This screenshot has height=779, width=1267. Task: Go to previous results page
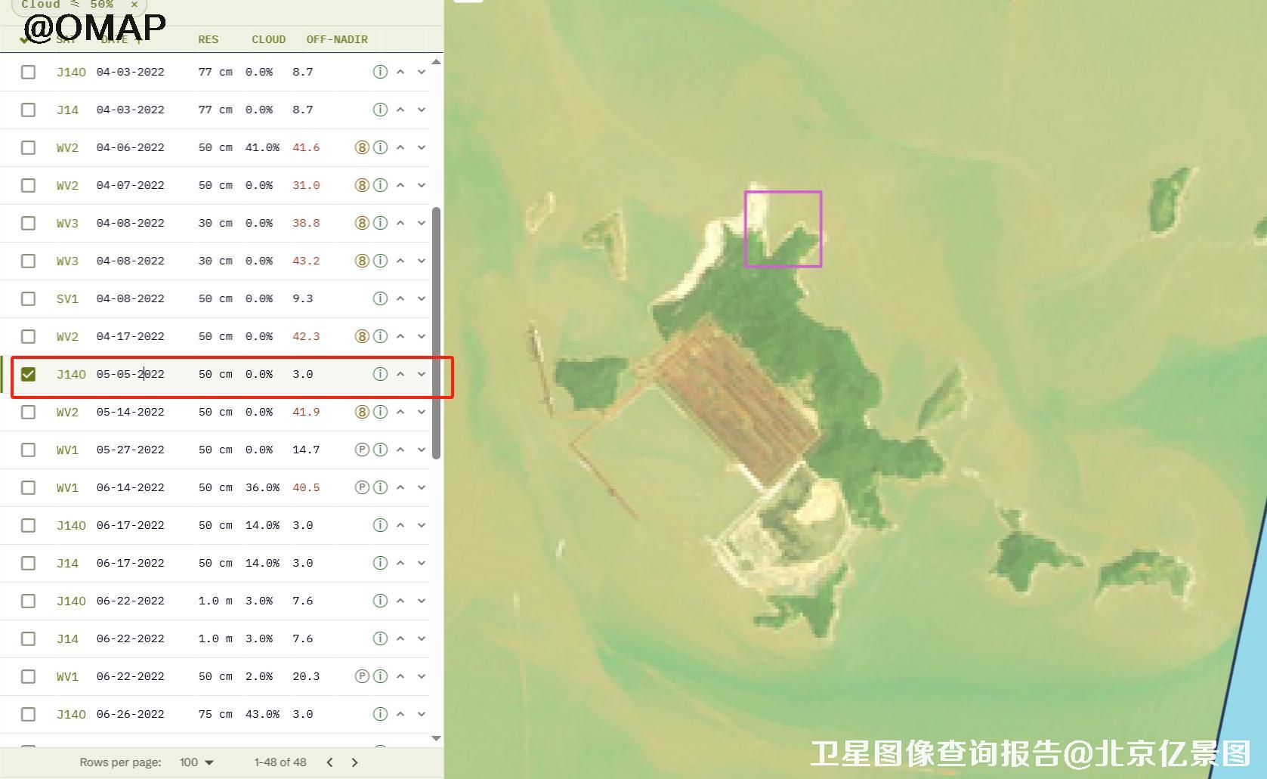pyautogui.click(x=329, y=762)
